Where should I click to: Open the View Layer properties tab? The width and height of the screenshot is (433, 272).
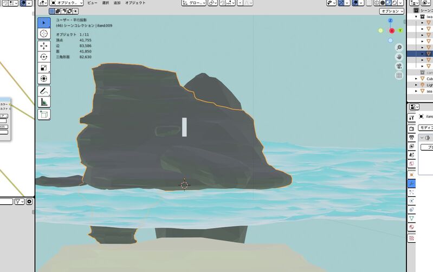411,146
